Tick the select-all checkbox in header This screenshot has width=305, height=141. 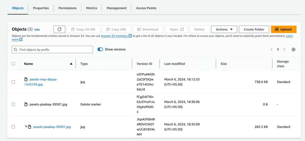13,64
